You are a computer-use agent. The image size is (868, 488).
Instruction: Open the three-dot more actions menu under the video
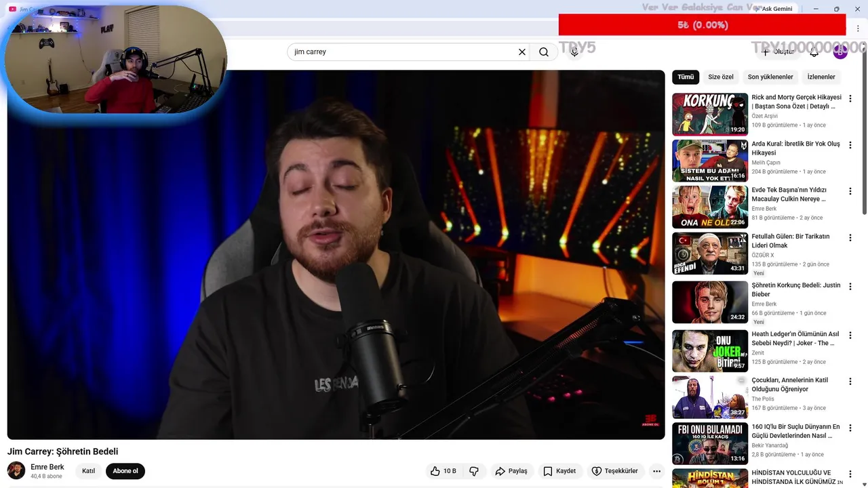click(x=656, y=471)
